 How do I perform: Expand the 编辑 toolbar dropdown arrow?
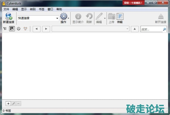pos(105,18)
